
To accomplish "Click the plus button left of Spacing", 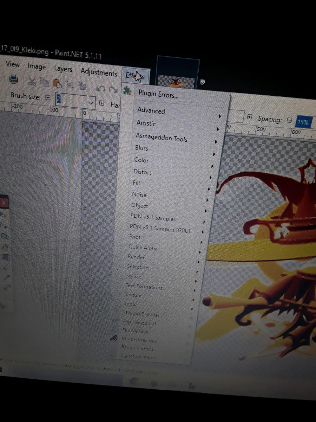I will 250,116.
